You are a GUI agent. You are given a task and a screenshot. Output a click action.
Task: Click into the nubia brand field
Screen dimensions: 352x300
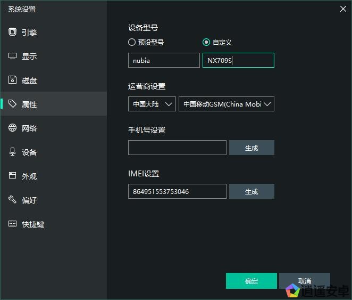[x=164, y=60]
